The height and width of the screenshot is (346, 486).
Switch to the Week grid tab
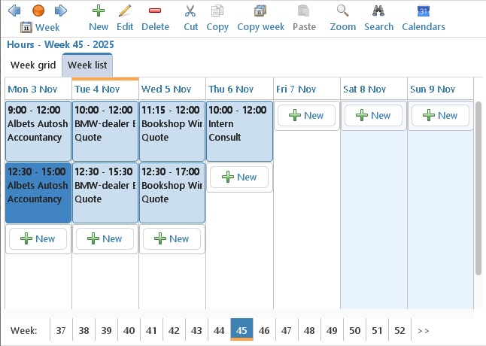click(33, 65)
